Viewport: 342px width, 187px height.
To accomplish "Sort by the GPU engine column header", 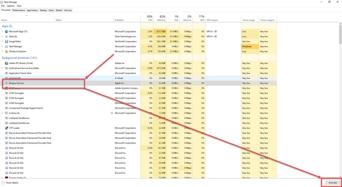I will [223, 18].
